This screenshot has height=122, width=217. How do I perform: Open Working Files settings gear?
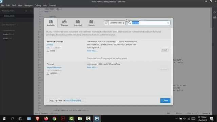pos(26,11)
